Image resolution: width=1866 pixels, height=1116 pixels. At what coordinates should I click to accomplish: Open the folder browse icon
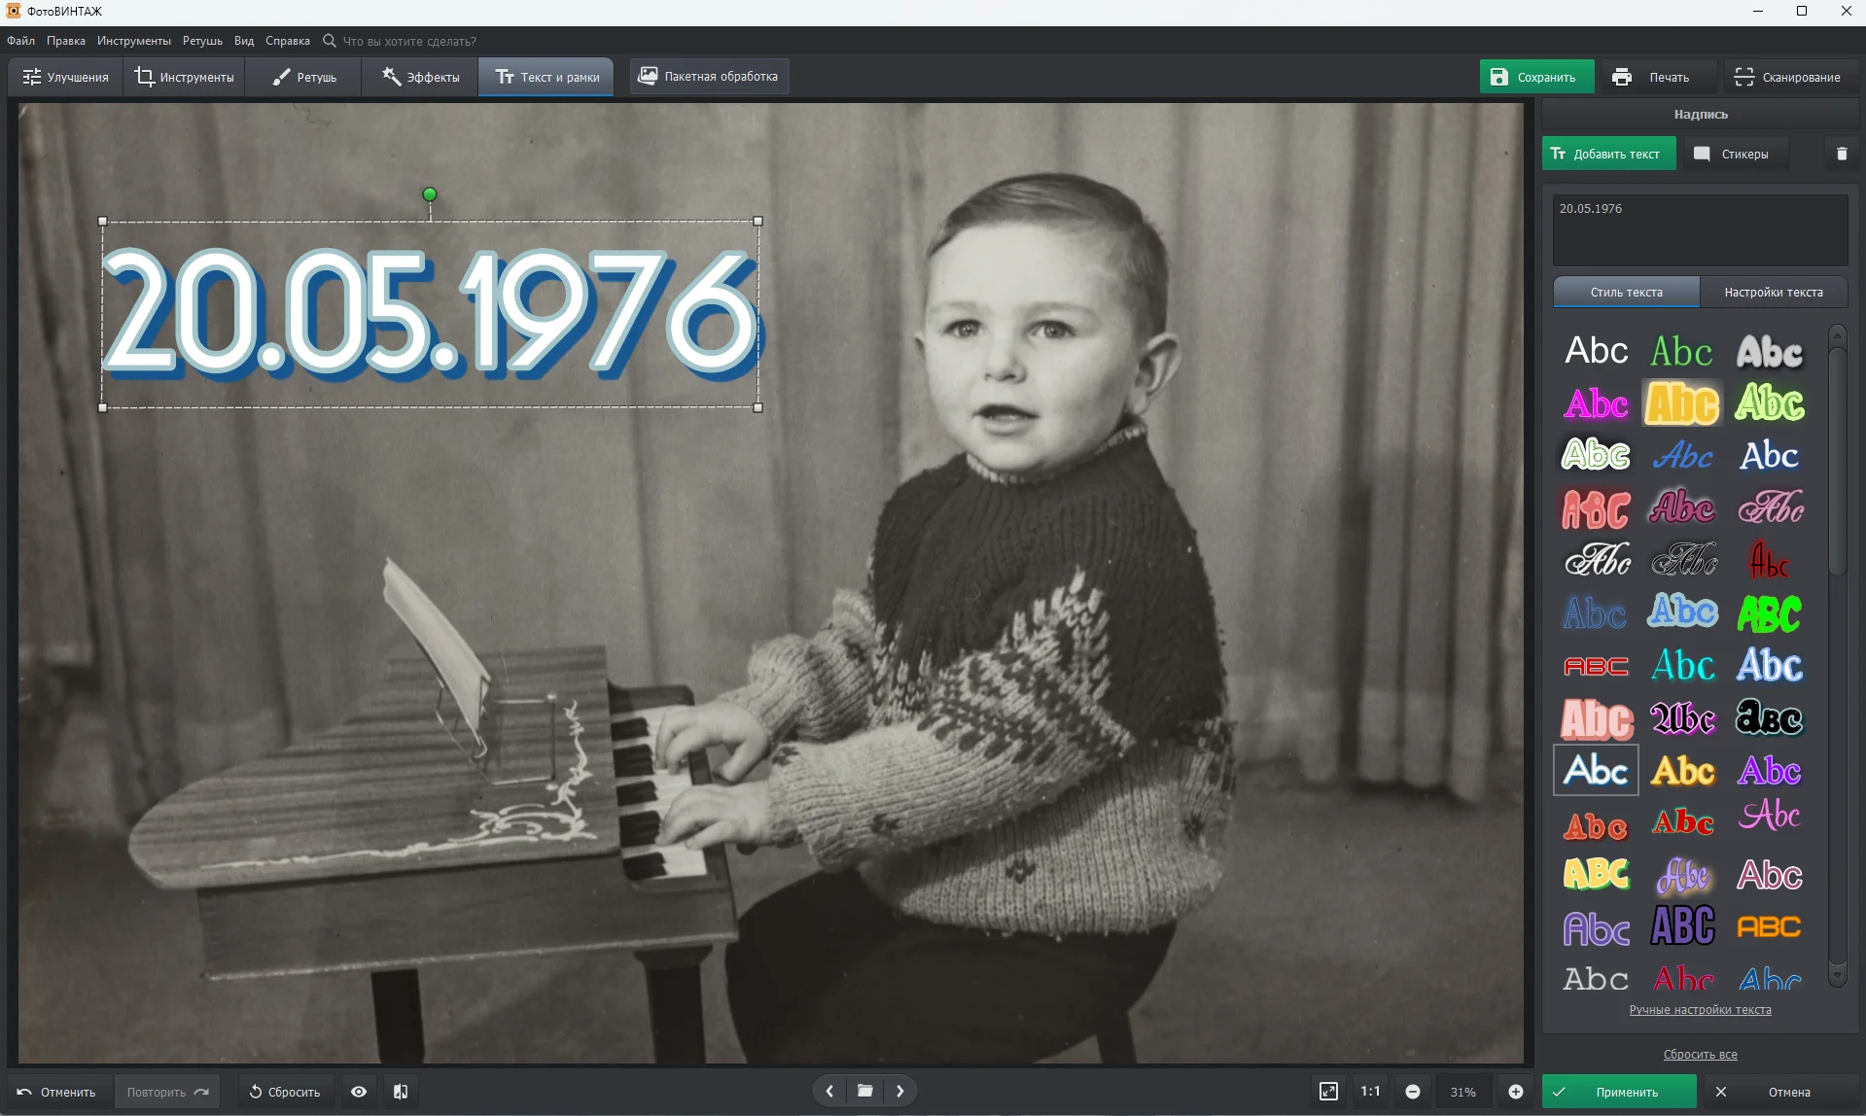pos(864,1091)
